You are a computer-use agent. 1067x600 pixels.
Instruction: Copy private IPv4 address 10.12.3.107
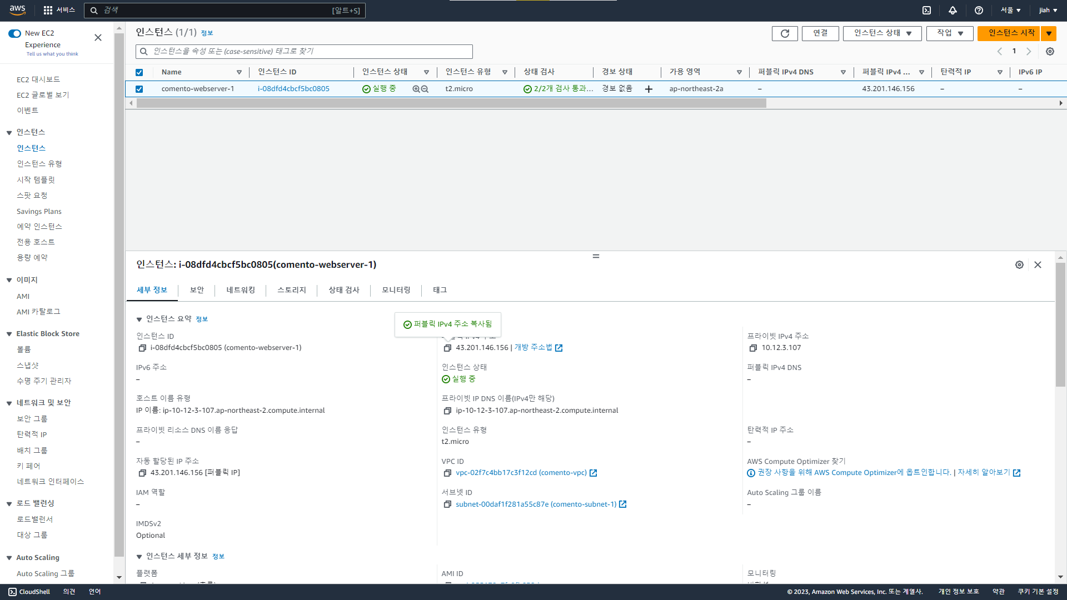pos(753,348)
